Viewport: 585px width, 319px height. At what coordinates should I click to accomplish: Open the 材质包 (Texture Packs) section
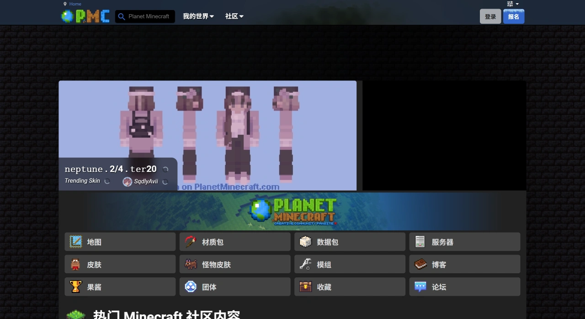pyautogui.click(x=234, y=242)
